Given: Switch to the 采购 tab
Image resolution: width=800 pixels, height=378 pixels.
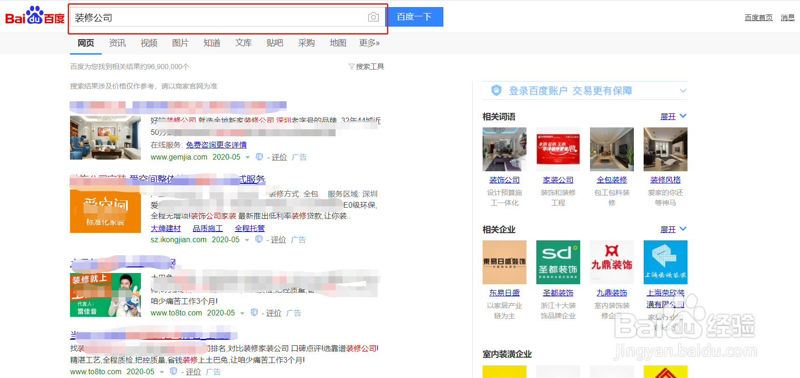Looking at the screenshot, I should tap(306, 43).
